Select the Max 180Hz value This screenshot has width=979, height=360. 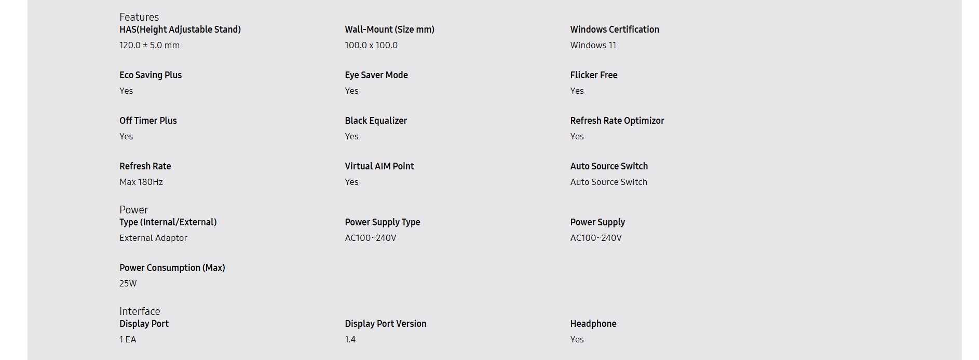coord(141,182)
